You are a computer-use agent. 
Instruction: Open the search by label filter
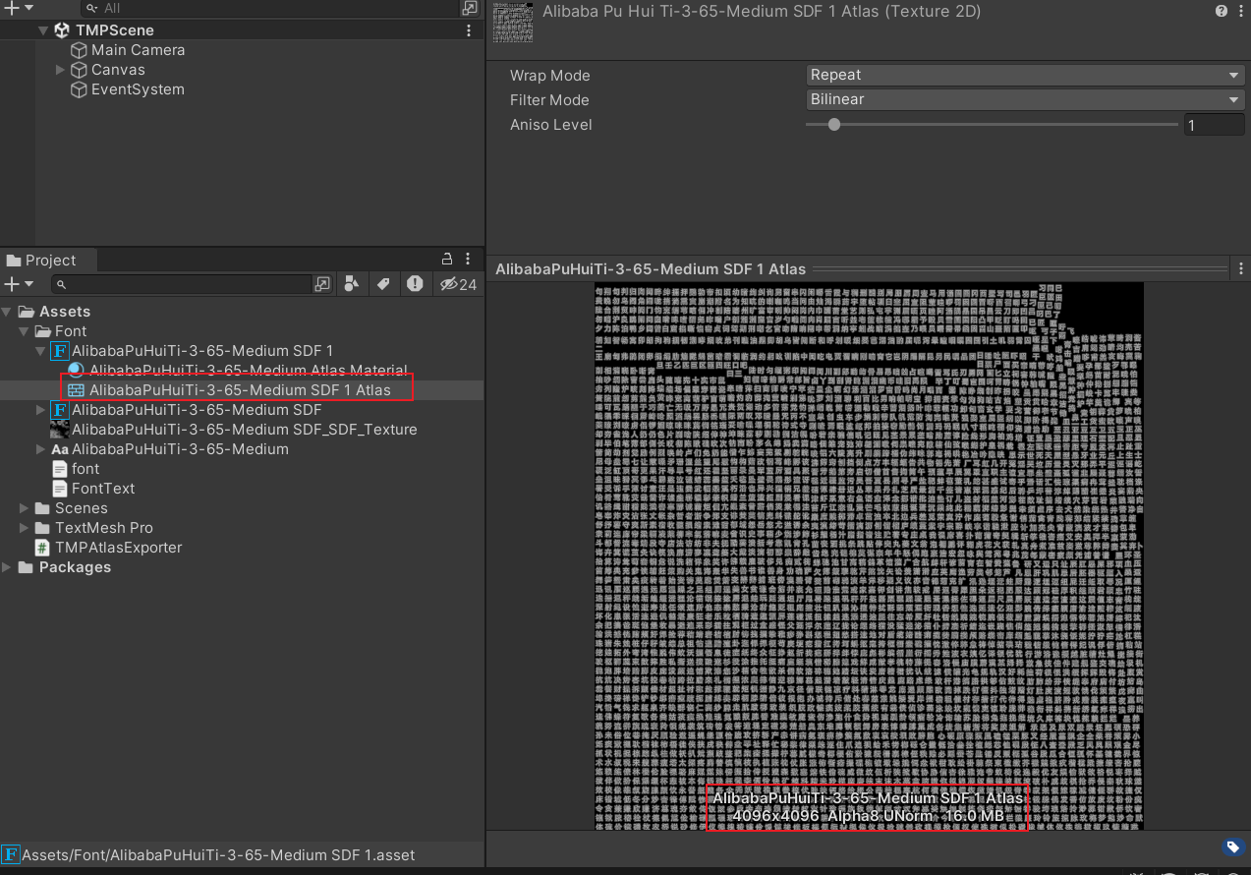pos(383,284)
